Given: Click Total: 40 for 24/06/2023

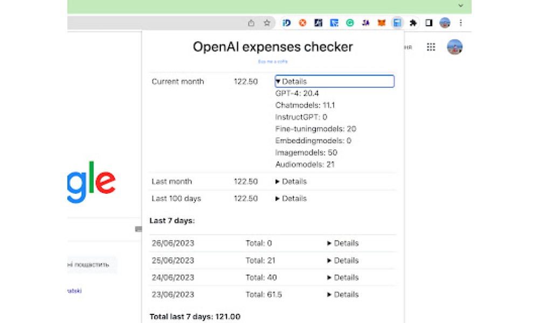Looking at the screenshot, I should [x=261, y=277].
